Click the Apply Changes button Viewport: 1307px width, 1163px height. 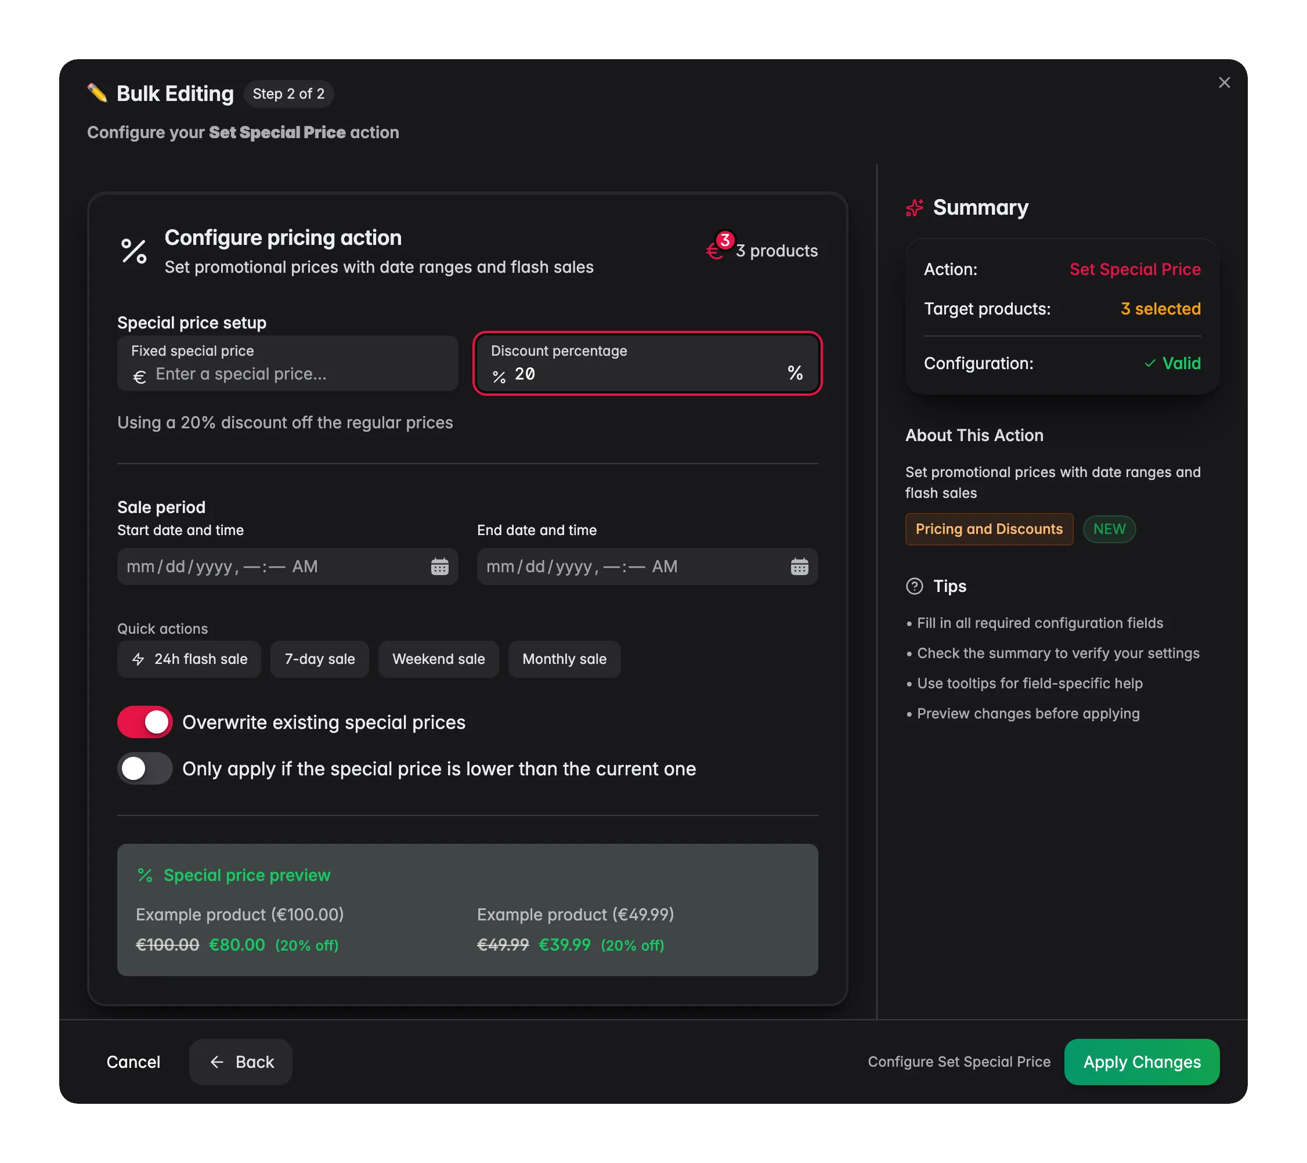click(x=1142, y=1062)
